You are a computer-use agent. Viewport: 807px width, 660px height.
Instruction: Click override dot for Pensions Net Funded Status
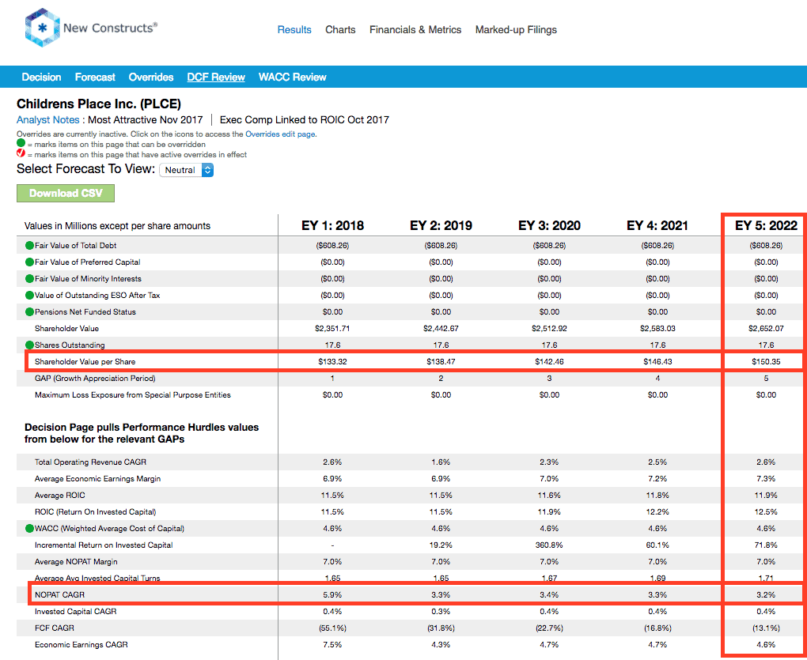click(30, 312)
